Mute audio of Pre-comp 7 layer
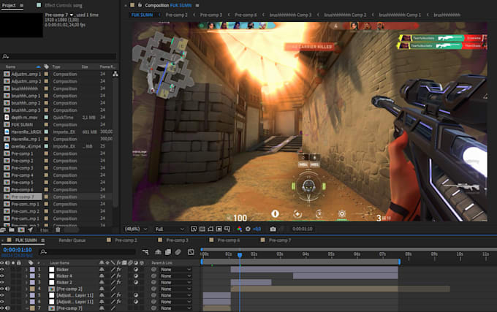Viewport: 497px width, 312px height. [7, 308]
